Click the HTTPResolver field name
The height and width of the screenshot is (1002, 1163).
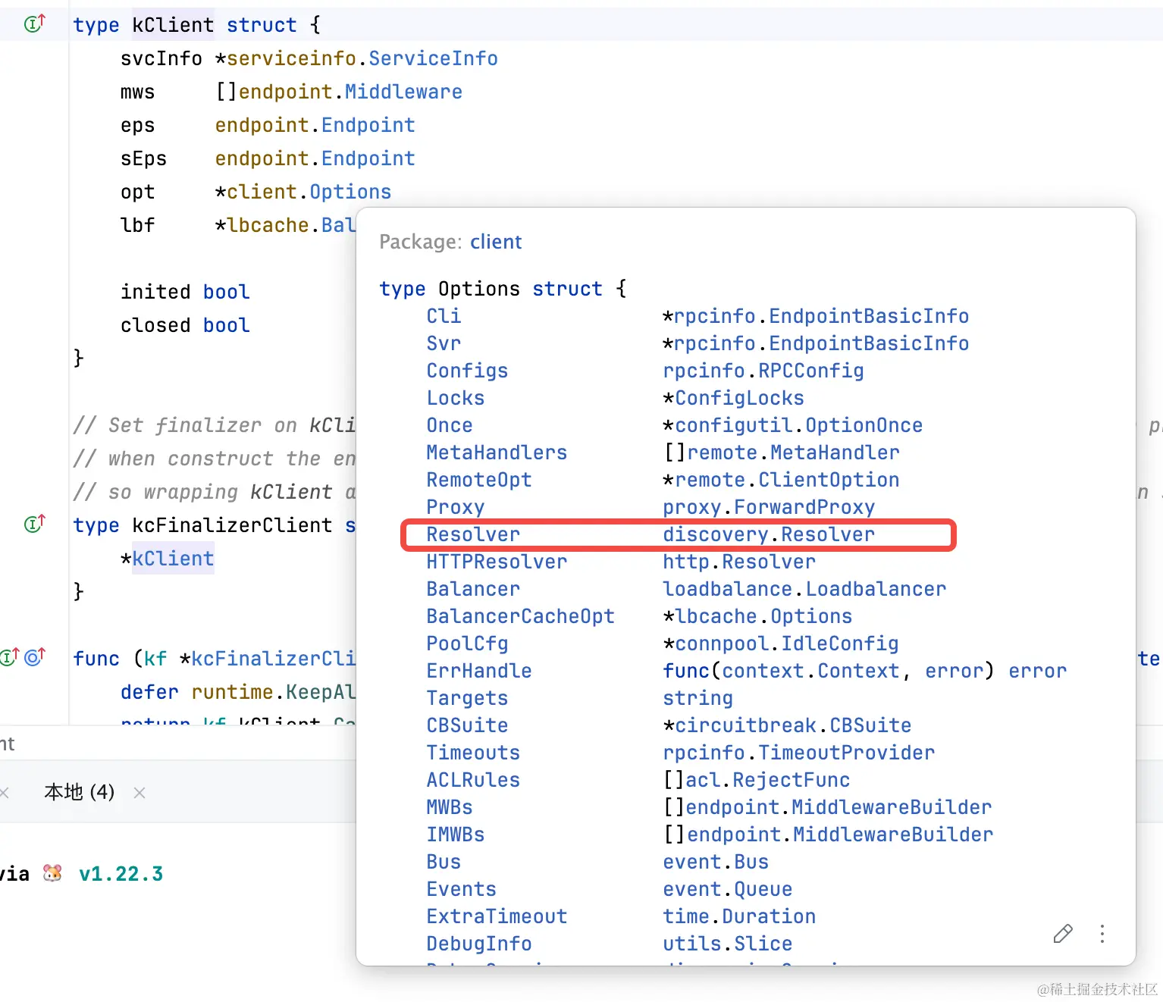pos(497,562)
